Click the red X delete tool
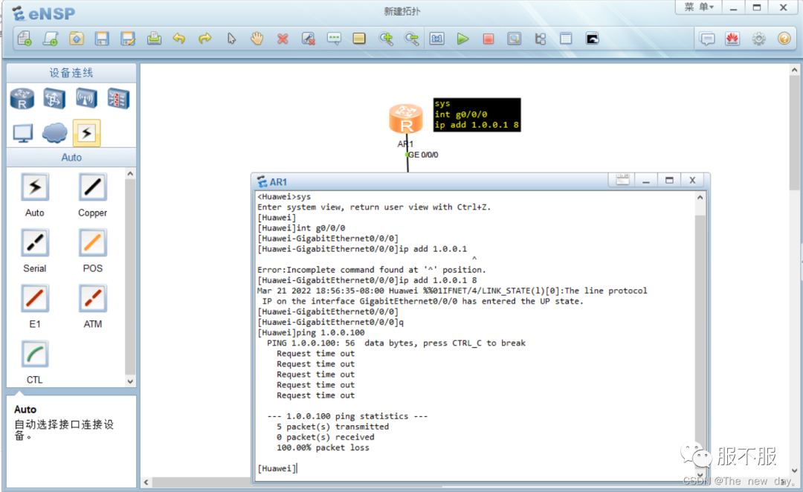Image resolution: width=803 pixels, height=492 pixels. [283, 39]
